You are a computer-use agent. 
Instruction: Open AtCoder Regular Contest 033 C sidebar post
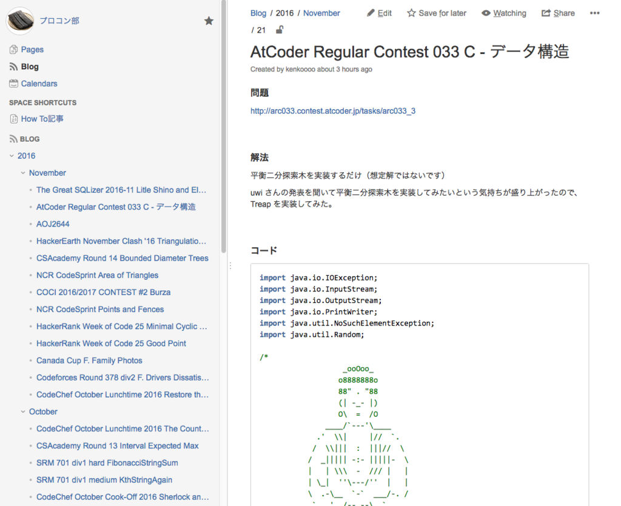(116, 207)
